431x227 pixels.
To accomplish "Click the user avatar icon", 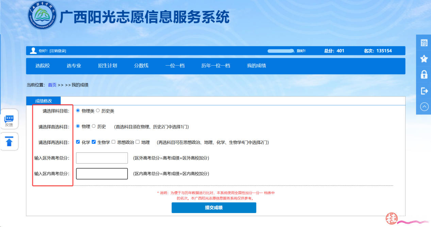I will tap(33, 51).
